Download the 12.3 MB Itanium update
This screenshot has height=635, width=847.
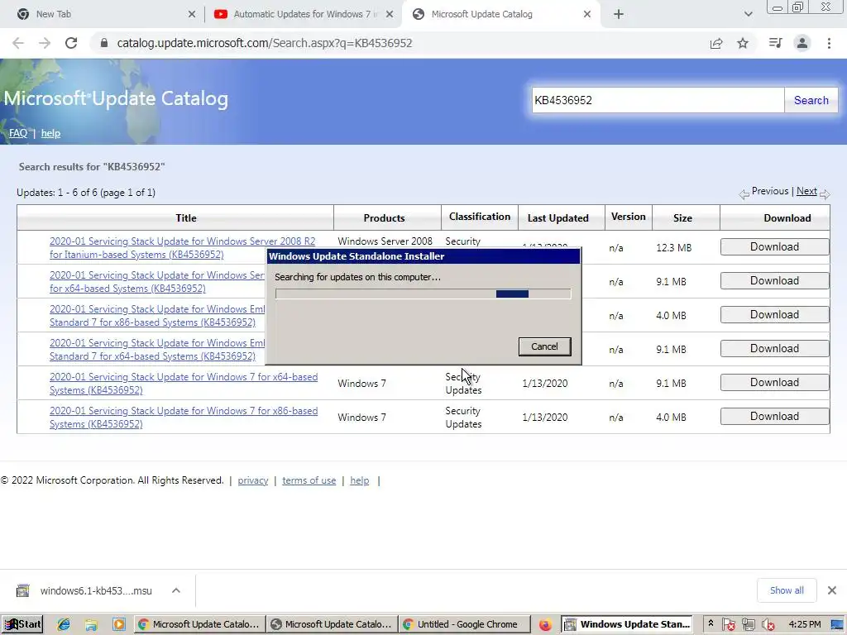tap(774, 246)
